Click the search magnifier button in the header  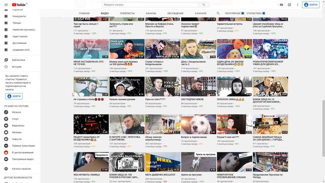click(204, 5)
